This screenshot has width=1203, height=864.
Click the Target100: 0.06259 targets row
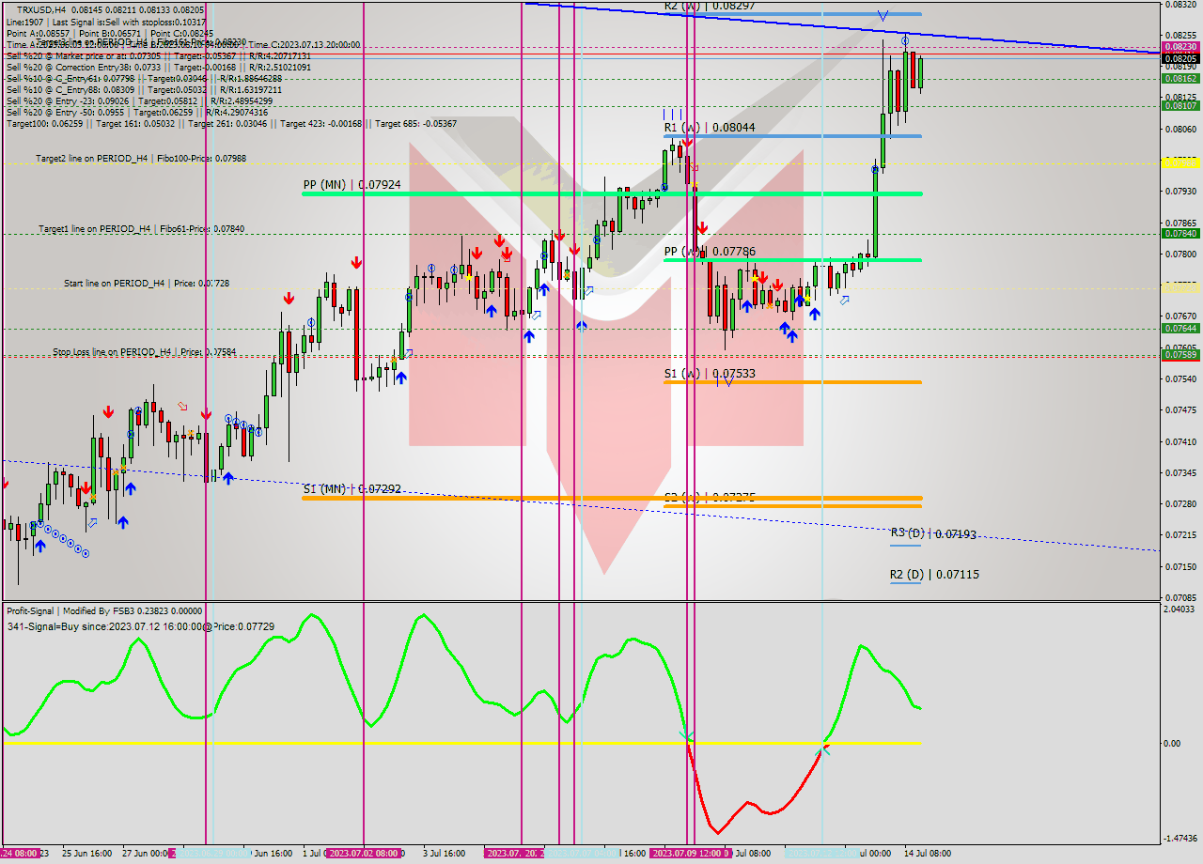[x=231, y=124]
